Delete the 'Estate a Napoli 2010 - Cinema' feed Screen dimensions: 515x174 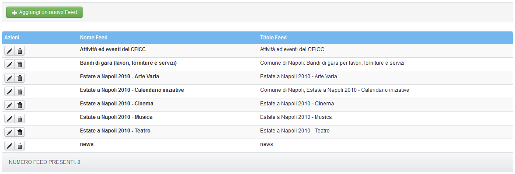tap(20, 105)
